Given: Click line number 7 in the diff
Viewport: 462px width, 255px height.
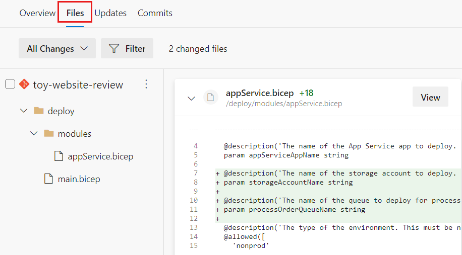Looking at the screenshot, I should pos(196,174).
